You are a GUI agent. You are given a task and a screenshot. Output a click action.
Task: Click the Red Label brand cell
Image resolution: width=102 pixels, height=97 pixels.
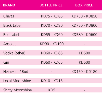click(x=11, y=35)
